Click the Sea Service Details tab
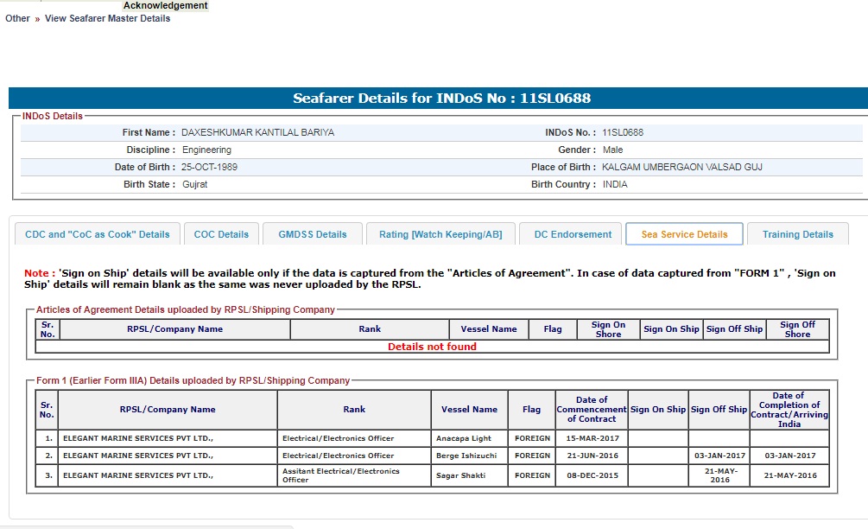This screenshot has width=868, height=529. (x=684, y=234)
